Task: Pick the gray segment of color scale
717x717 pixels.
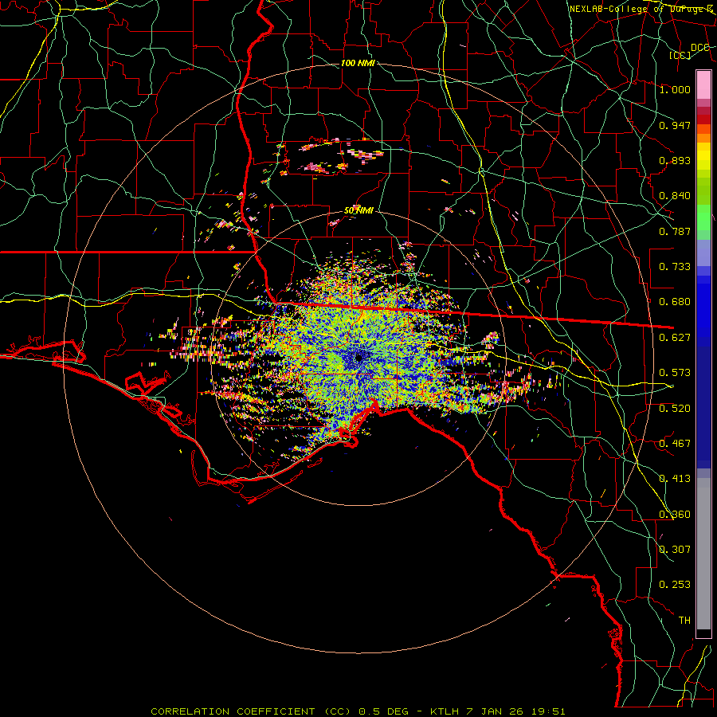Action: (703, 554)
